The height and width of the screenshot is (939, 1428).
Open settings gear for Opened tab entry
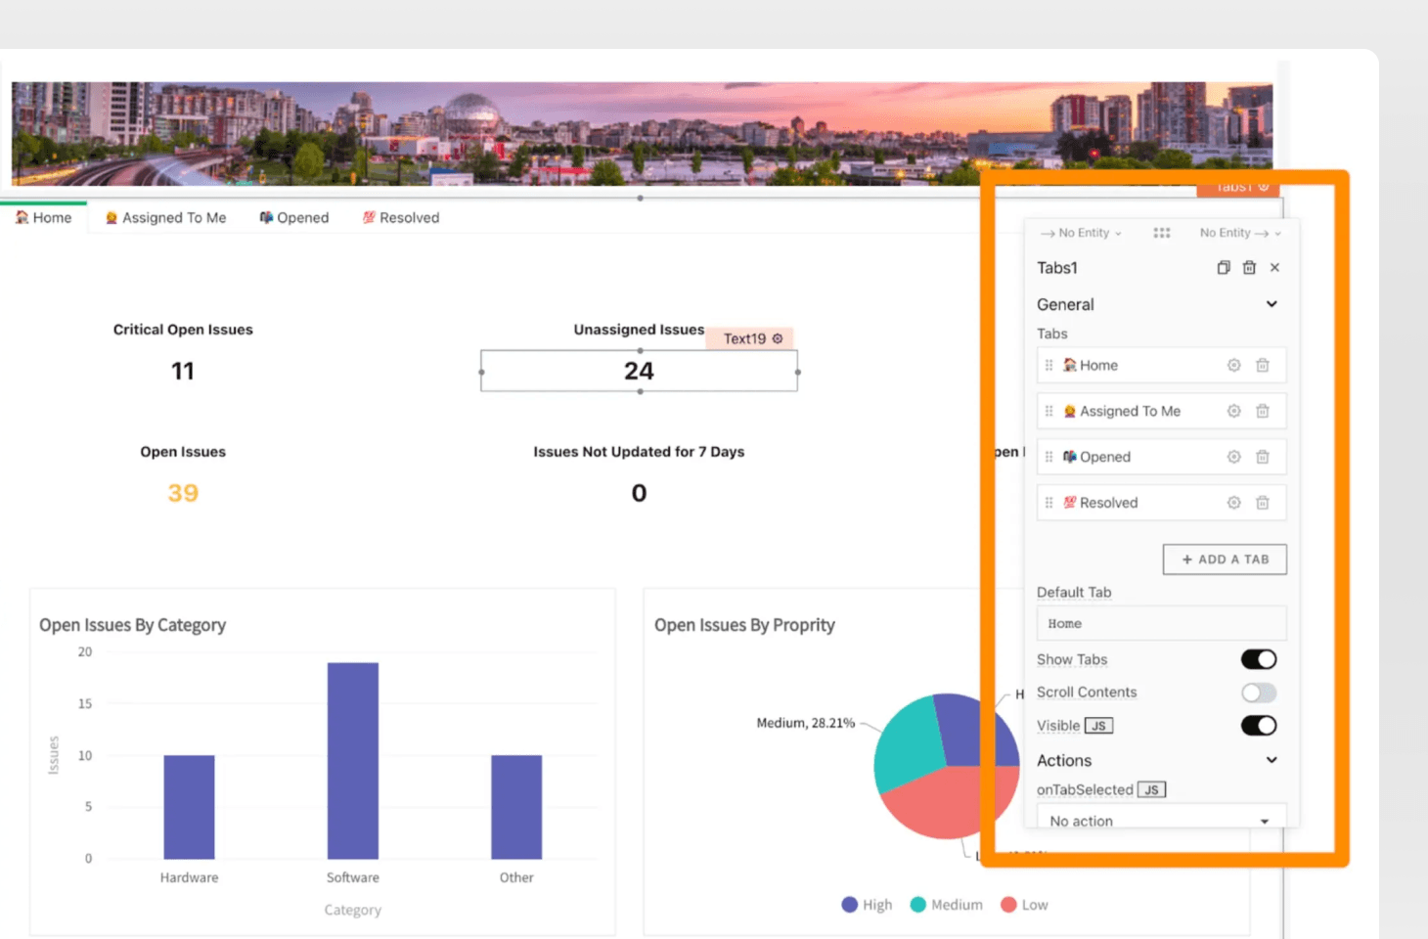pyautogui.click(x=1233, y=457)
